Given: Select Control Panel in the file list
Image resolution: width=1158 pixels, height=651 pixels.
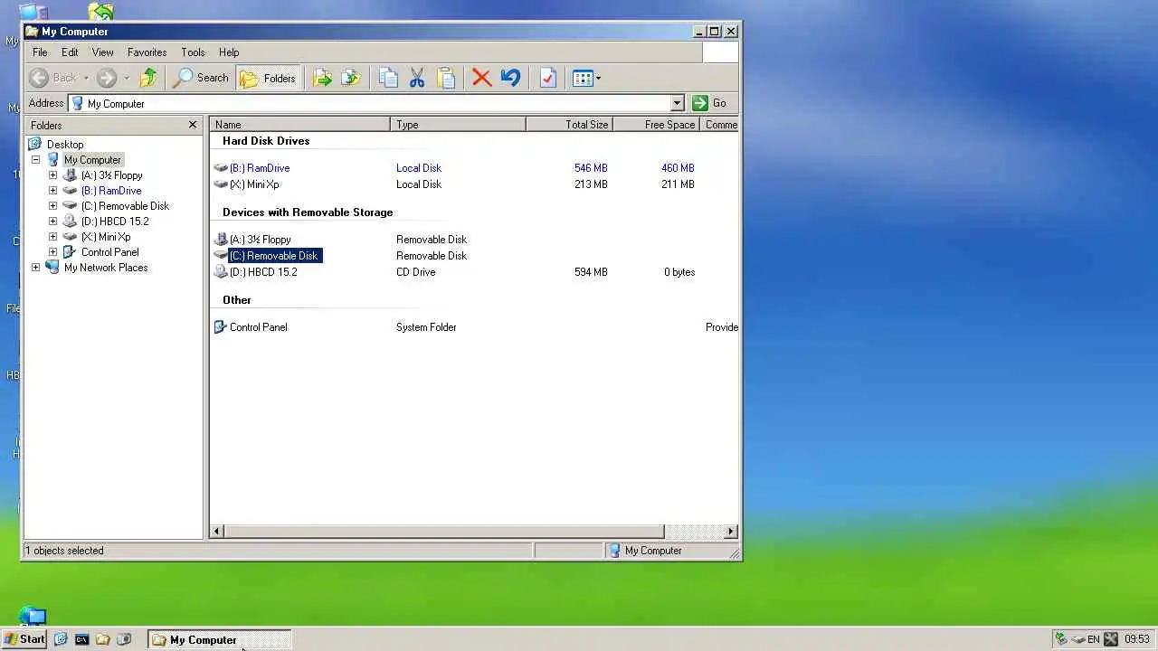Looking at the screenshot, I should pos(258,327).
